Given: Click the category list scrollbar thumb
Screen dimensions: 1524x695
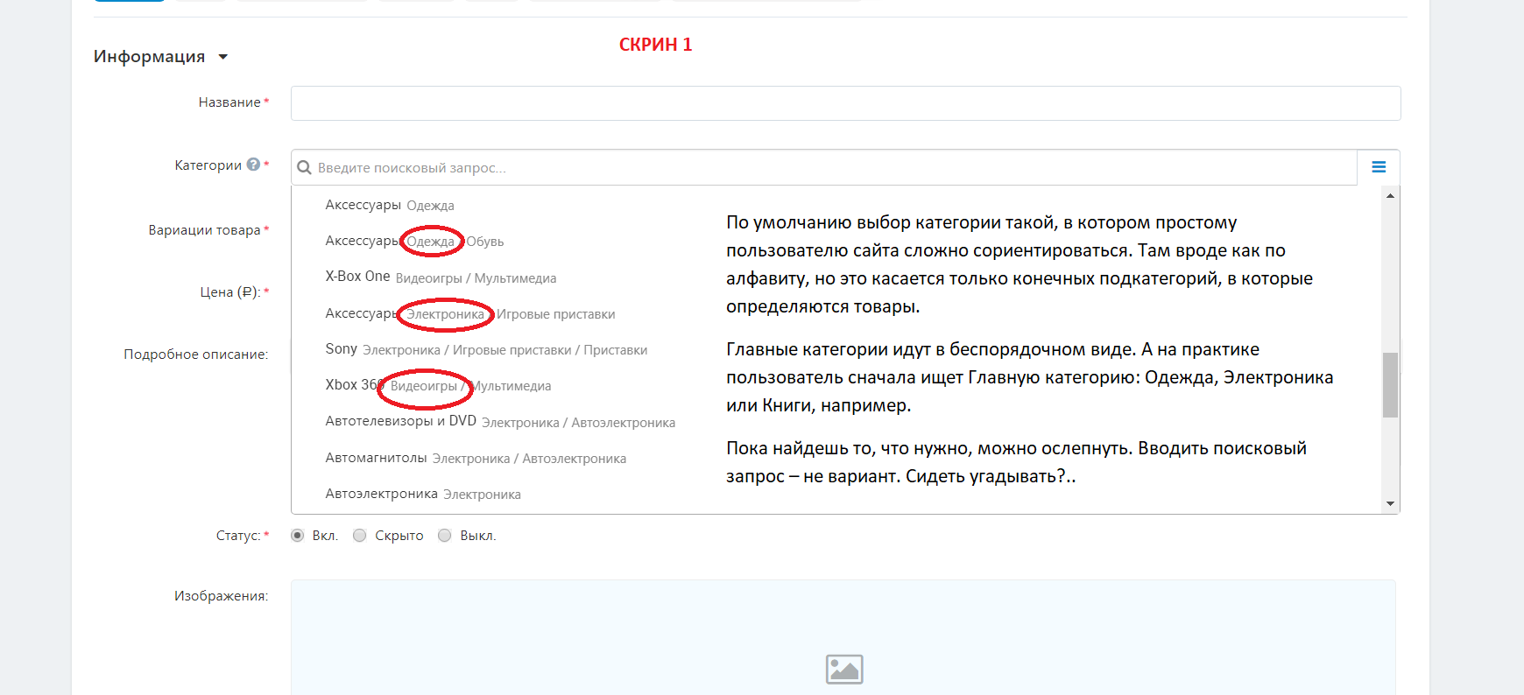Looking at the screenshot, I should click(x=1390, y=385).
